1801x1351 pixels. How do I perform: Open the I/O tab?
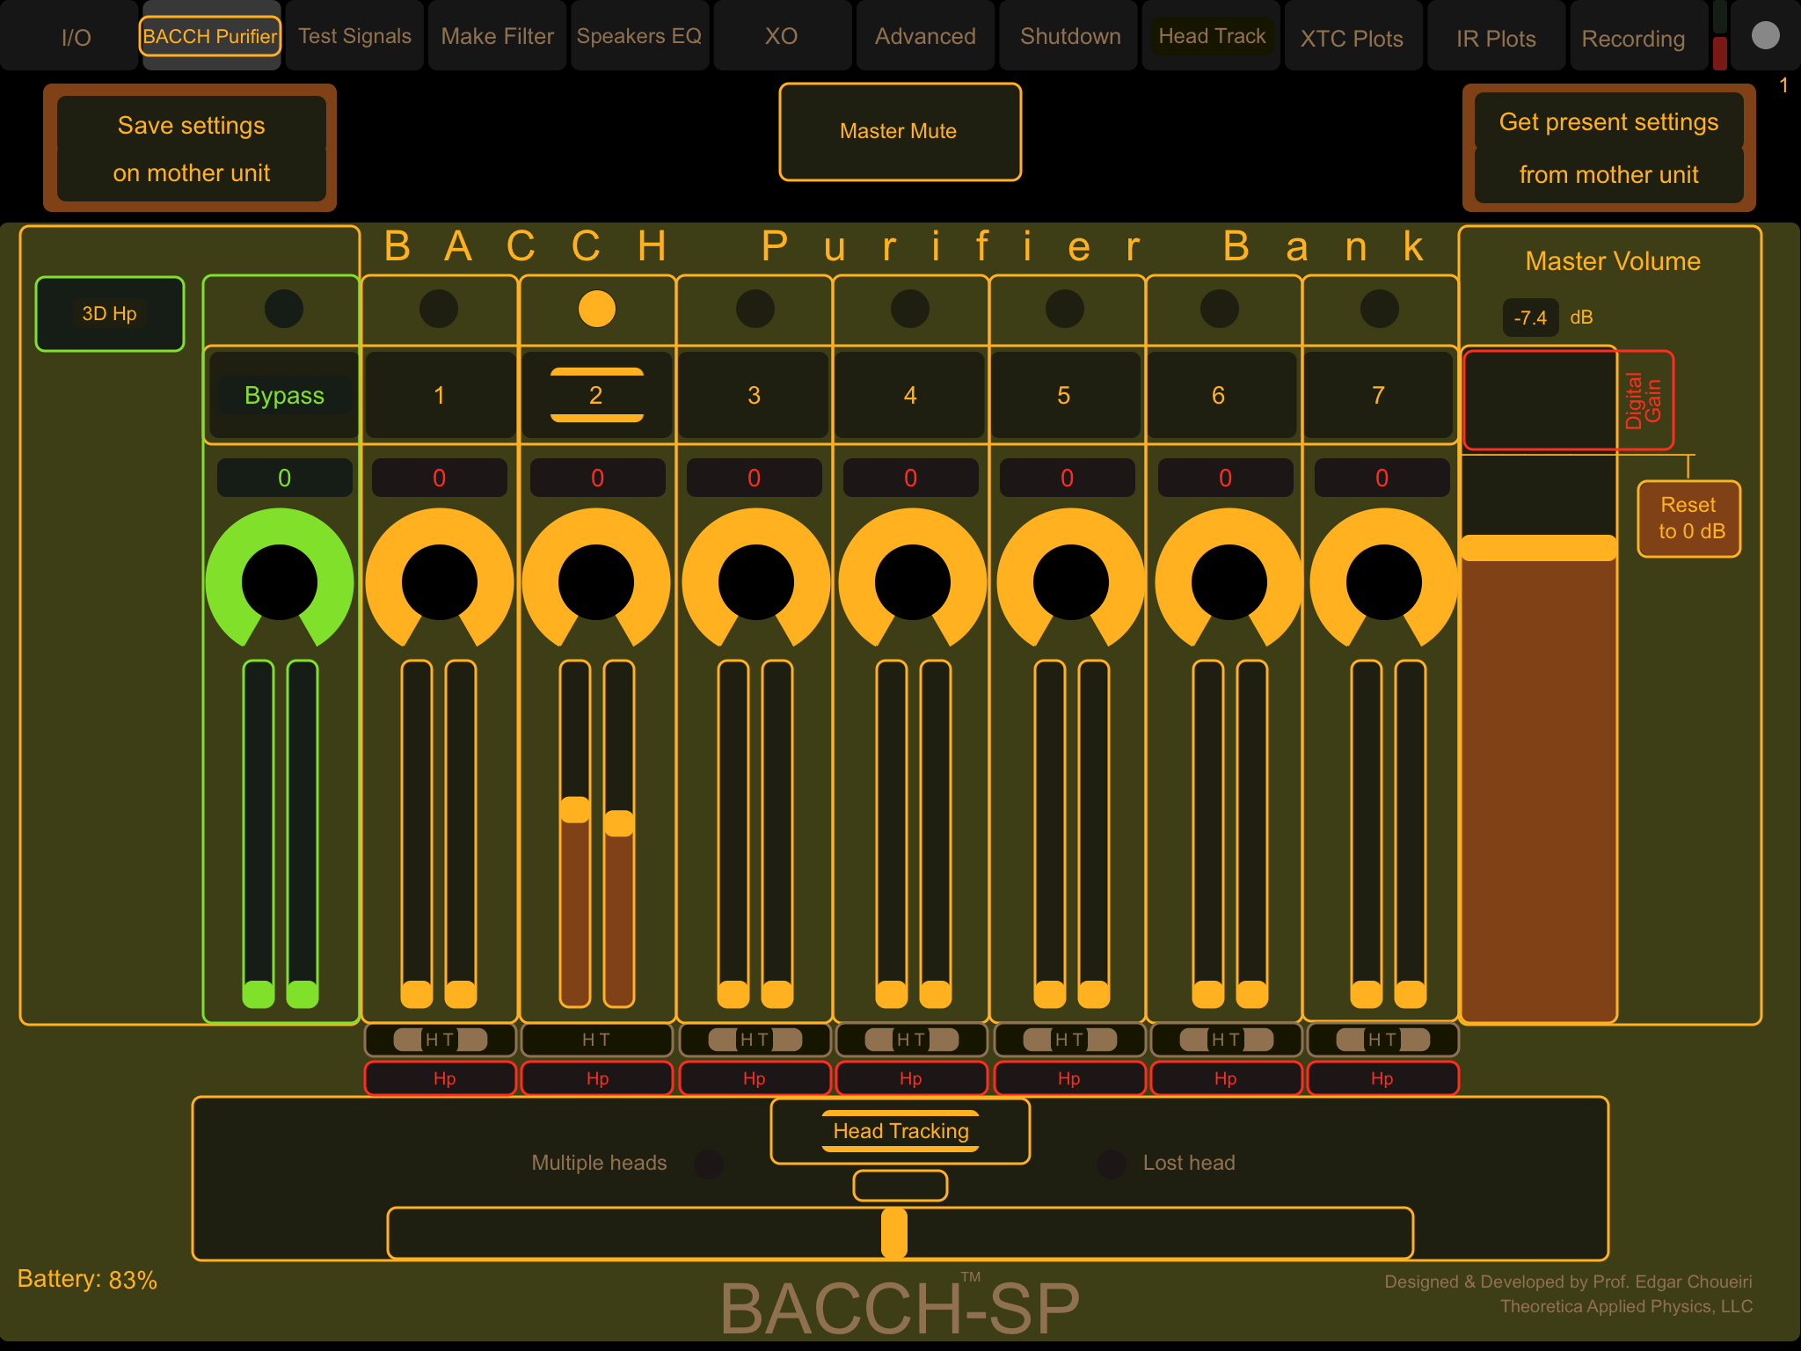pos(70,37)
